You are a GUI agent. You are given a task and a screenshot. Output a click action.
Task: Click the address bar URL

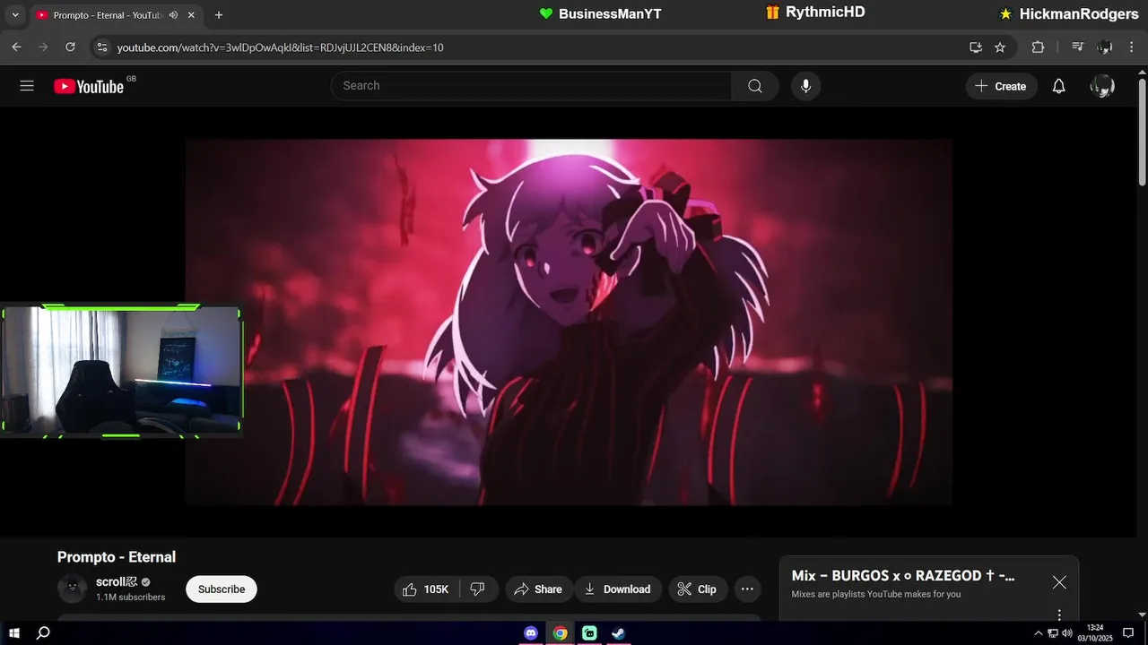point(281,47)
